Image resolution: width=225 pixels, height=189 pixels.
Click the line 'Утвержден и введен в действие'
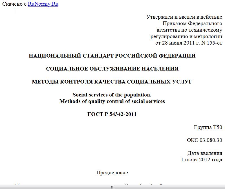pos(184,17)
